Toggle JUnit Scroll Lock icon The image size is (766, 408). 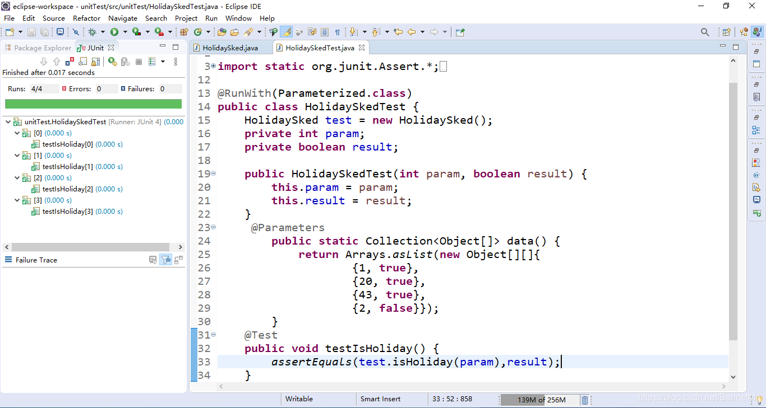tap(95, 62)
